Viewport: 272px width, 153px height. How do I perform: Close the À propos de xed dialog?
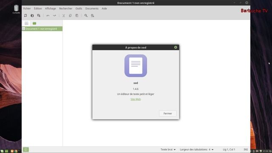pyautogui.click(x=176, y=47)
